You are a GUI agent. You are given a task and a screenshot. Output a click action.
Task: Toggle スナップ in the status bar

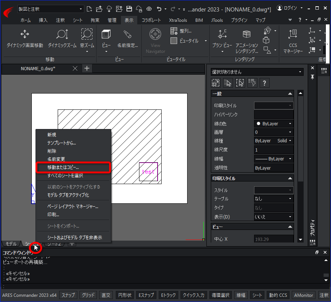point(68,295)
